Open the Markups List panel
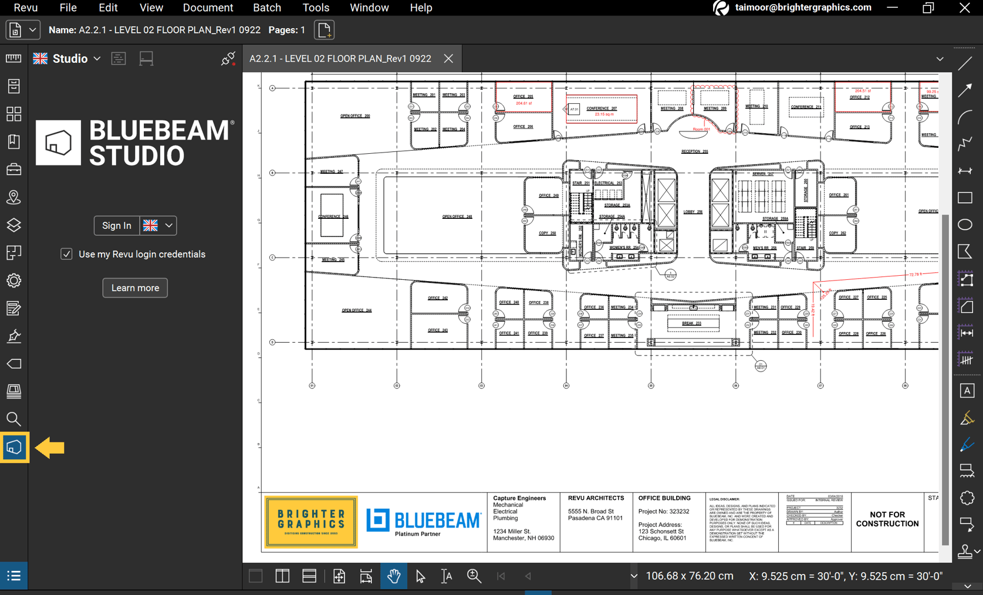This screenshot has height=595, width=983. (13, 576)
